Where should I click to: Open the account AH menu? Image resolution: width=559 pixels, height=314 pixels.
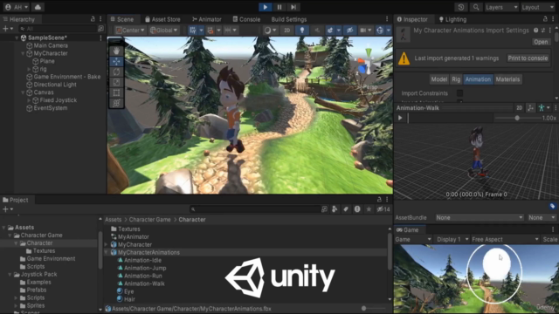tap(17, 7)
